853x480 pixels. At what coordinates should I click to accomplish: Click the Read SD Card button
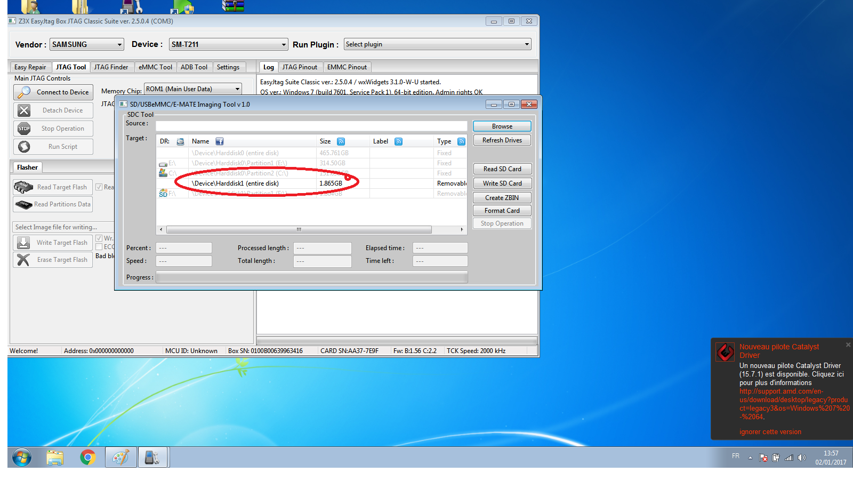502,169
